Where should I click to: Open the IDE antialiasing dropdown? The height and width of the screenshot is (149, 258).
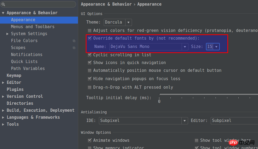click(184, 121)
